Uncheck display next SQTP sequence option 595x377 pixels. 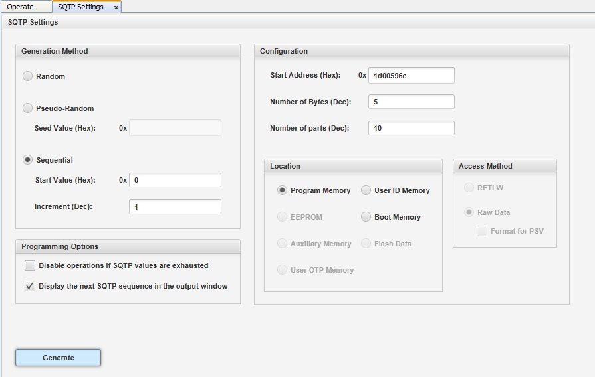pyautogui.click(x=30, y=286)
